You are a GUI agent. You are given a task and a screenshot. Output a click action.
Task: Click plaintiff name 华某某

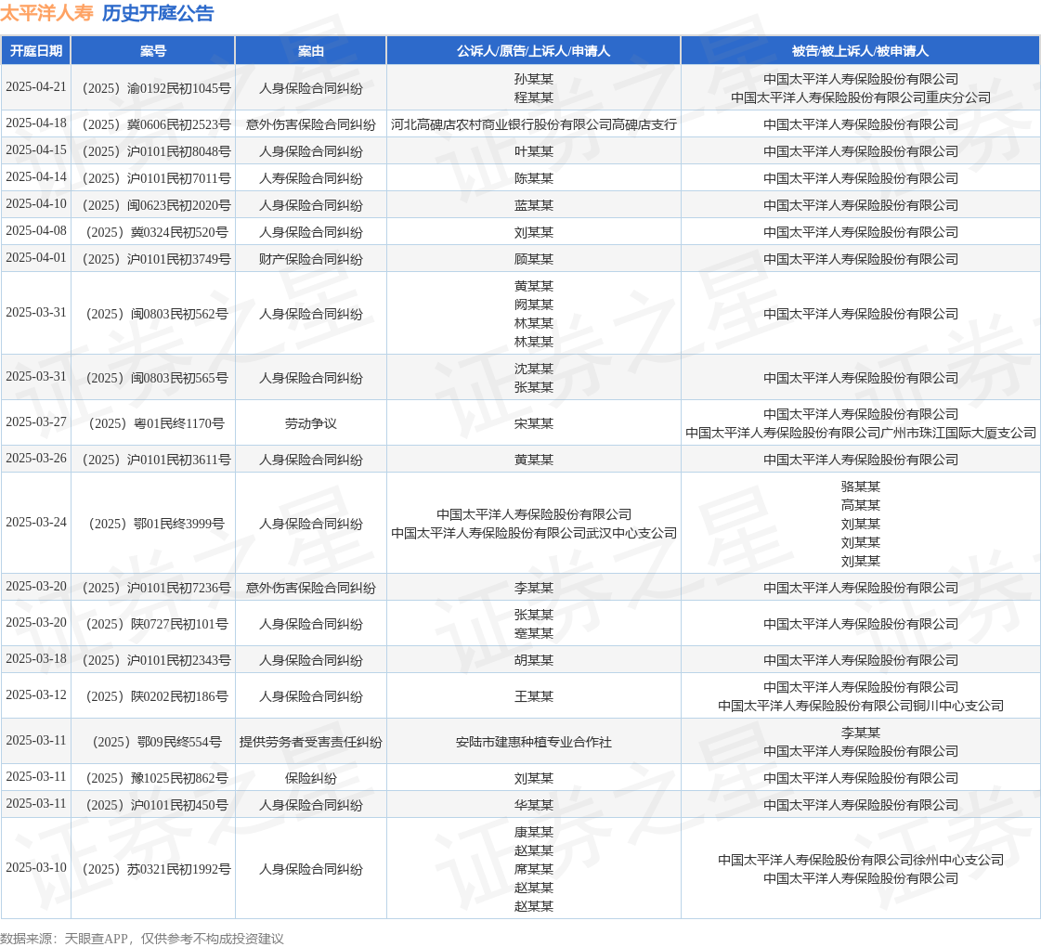[534, 805]
